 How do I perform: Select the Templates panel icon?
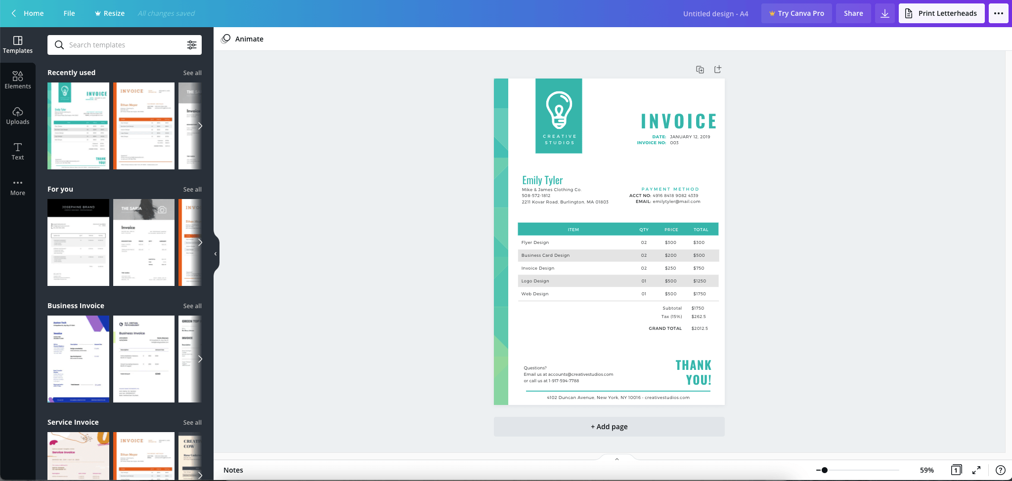(x=18, y=44)
